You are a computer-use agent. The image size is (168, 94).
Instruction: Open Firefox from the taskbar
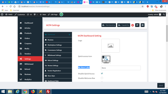(x=33, y=92)
